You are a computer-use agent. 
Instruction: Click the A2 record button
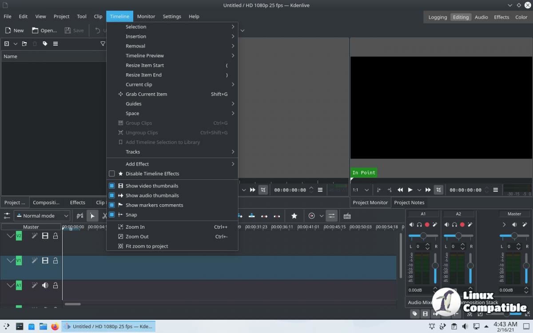pyautogui.click(x=462, y=225)
